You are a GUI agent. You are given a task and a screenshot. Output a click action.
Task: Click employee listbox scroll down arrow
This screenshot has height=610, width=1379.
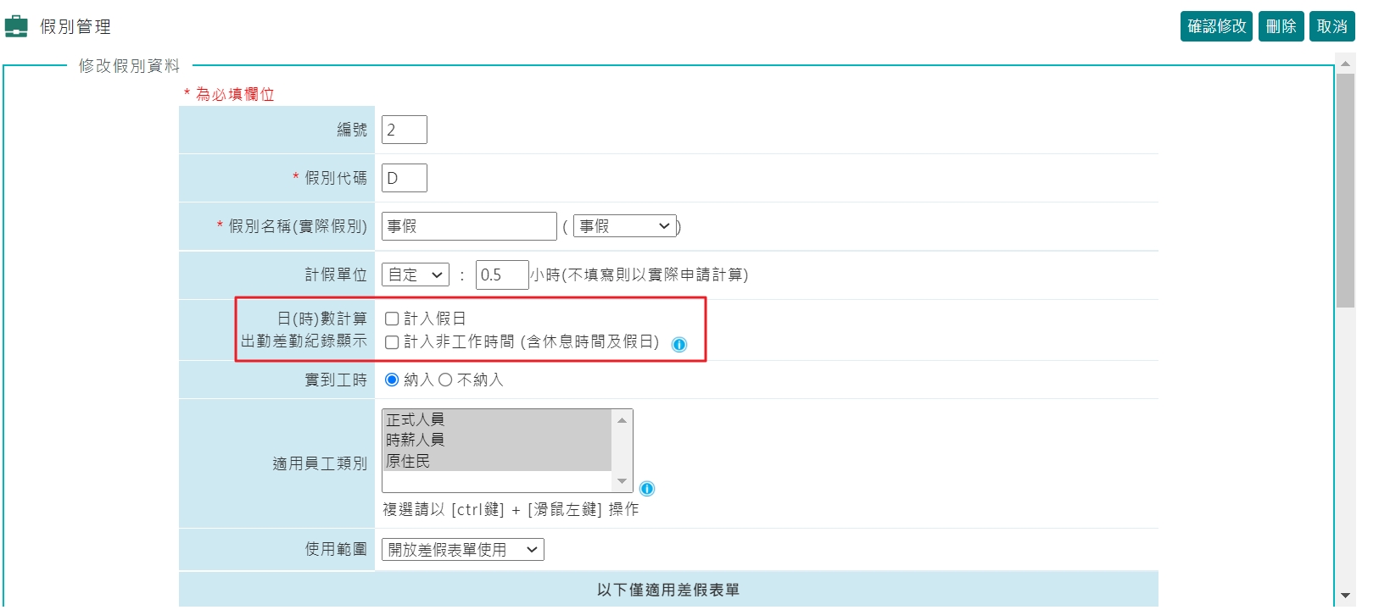(x=623, y=481)
